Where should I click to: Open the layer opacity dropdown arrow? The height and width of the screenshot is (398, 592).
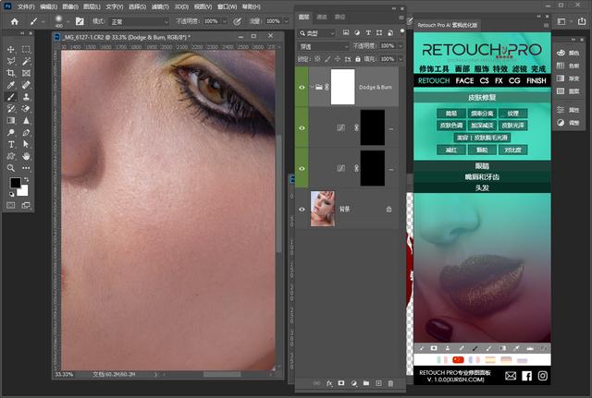click(401, 46)
